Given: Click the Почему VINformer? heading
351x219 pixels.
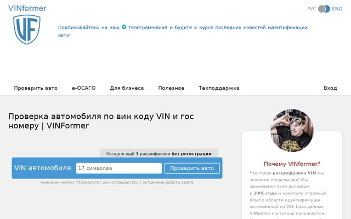Looking at the screenshot, I should click(x=292, y=164).
